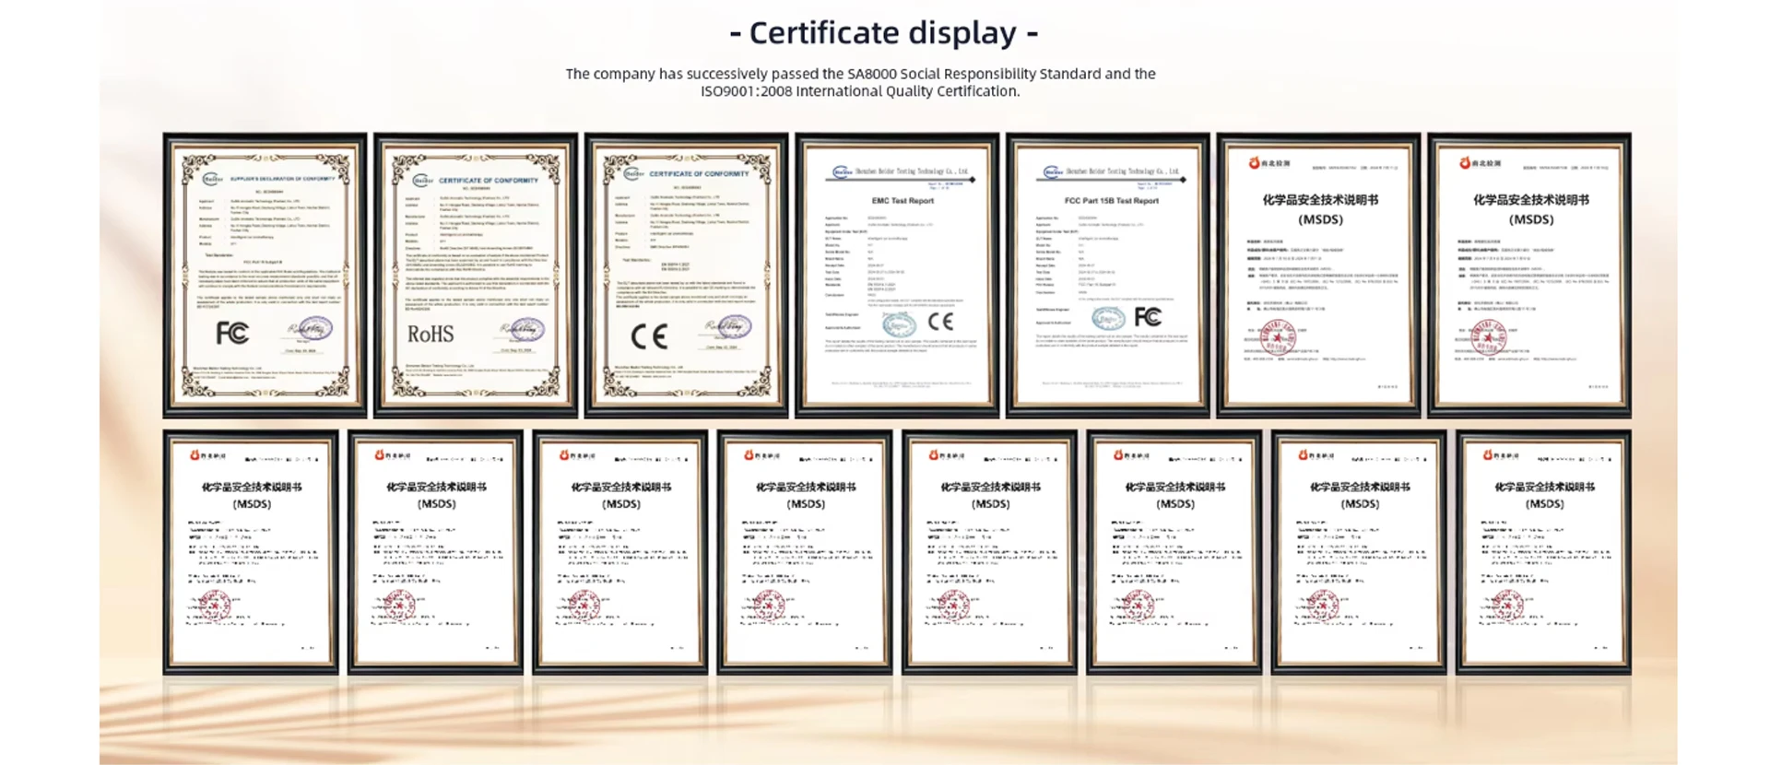Click the FC logo on the FCC Part 15B report
1770x765 pixels.
(x=1148, y=318)
